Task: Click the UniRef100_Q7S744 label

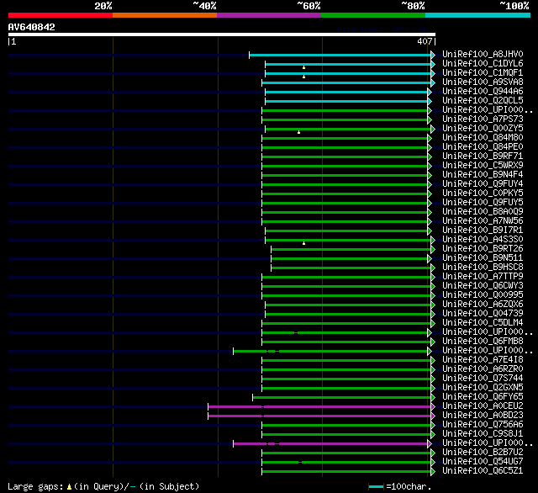Action: 483,379
